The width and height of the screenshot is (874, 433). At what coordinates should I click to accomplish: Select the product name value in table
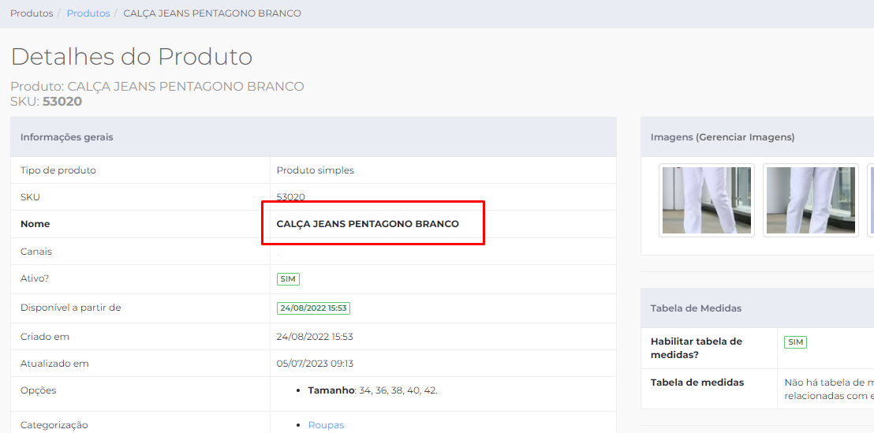(368, 224)
